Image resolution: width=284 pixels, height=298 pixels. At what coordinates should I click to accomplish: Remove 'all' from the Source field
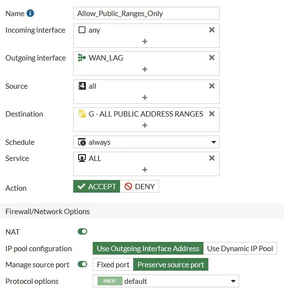pyautogui.click(x=212, y=86)
